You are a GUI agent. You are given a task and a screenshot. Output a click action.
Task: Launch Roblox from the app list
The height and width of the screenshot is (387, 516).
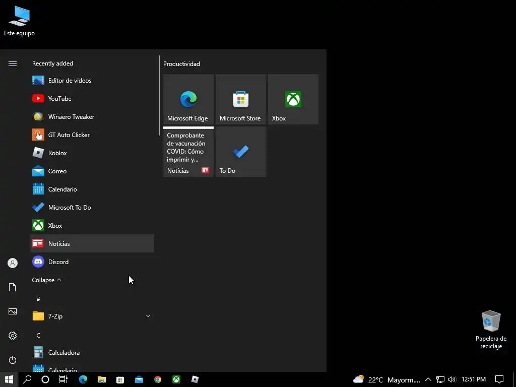pos(92,153)
